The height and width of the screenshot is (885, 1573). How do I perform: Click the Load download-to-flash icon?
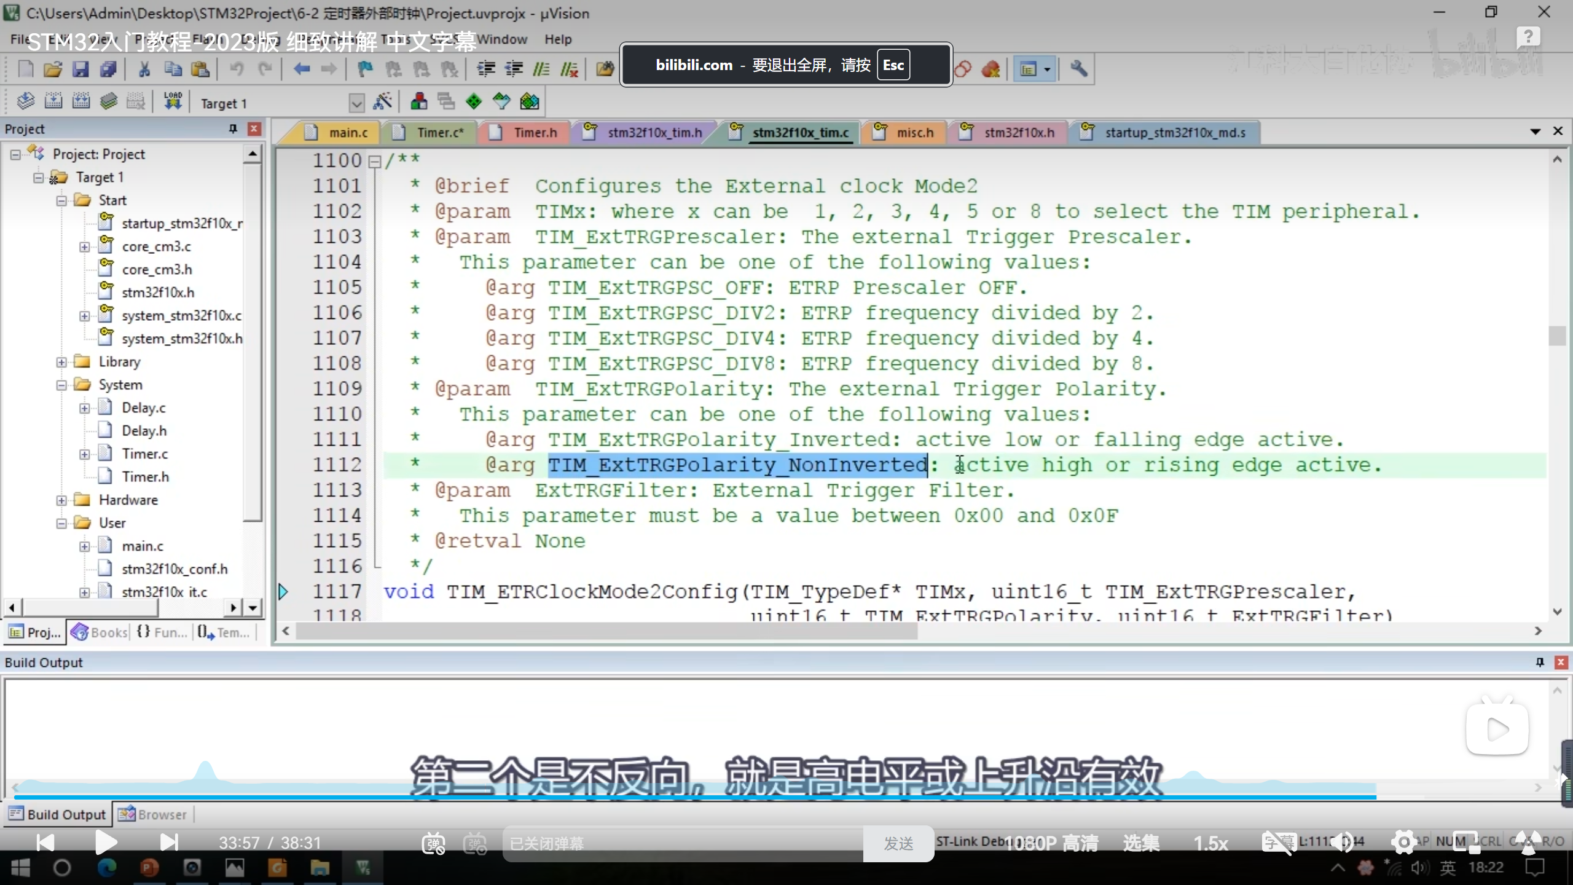coord(173,101)
